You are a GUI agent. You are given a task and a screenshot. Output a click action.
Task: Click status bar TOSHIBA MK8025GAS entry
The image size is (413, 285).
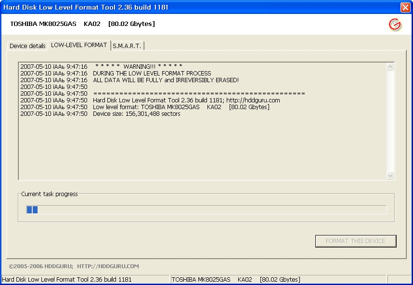(x=236, y=279)
